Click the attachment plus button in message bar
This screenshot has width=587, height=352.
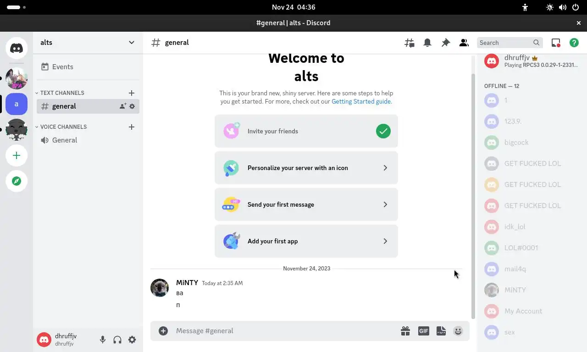163,331
